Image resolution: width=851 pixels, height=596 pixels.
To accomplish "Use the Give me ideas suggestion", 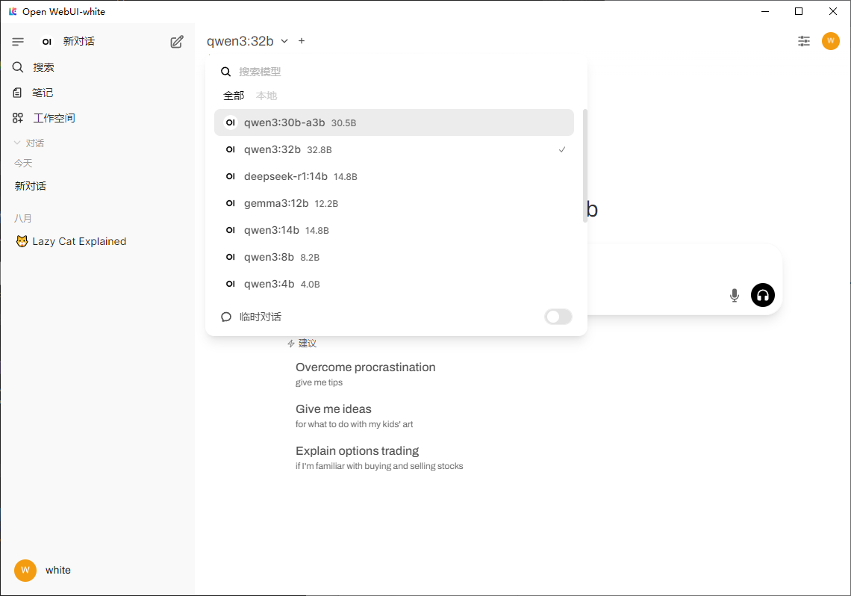I will click(354, 416).
